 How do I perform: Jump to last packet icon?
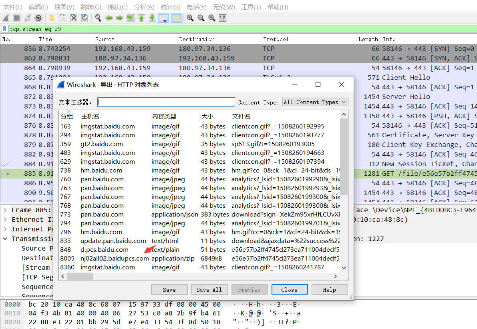[152, 18]
